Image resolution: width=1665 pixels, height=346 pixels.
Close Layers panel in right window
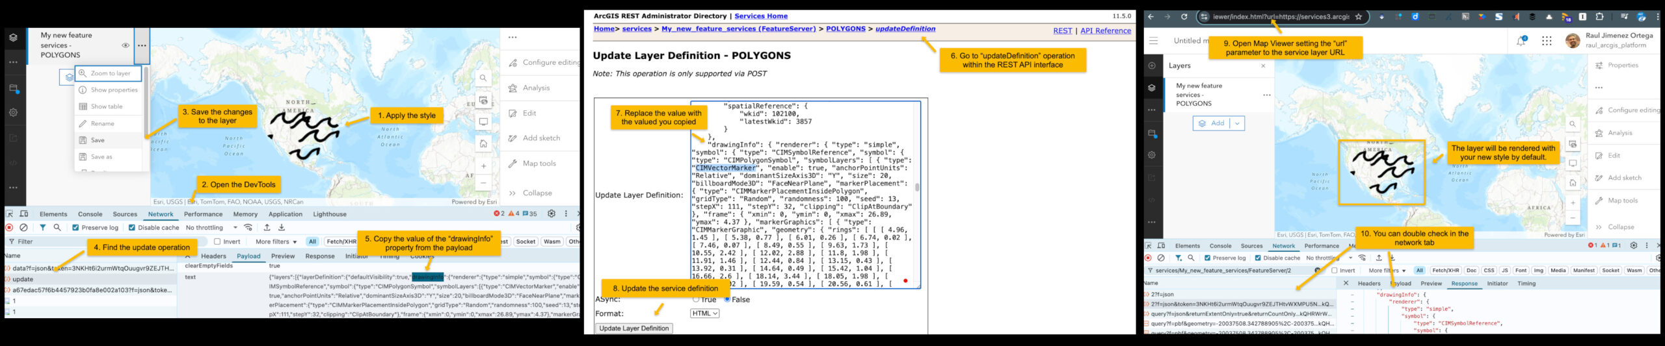tap(1263, 66)
